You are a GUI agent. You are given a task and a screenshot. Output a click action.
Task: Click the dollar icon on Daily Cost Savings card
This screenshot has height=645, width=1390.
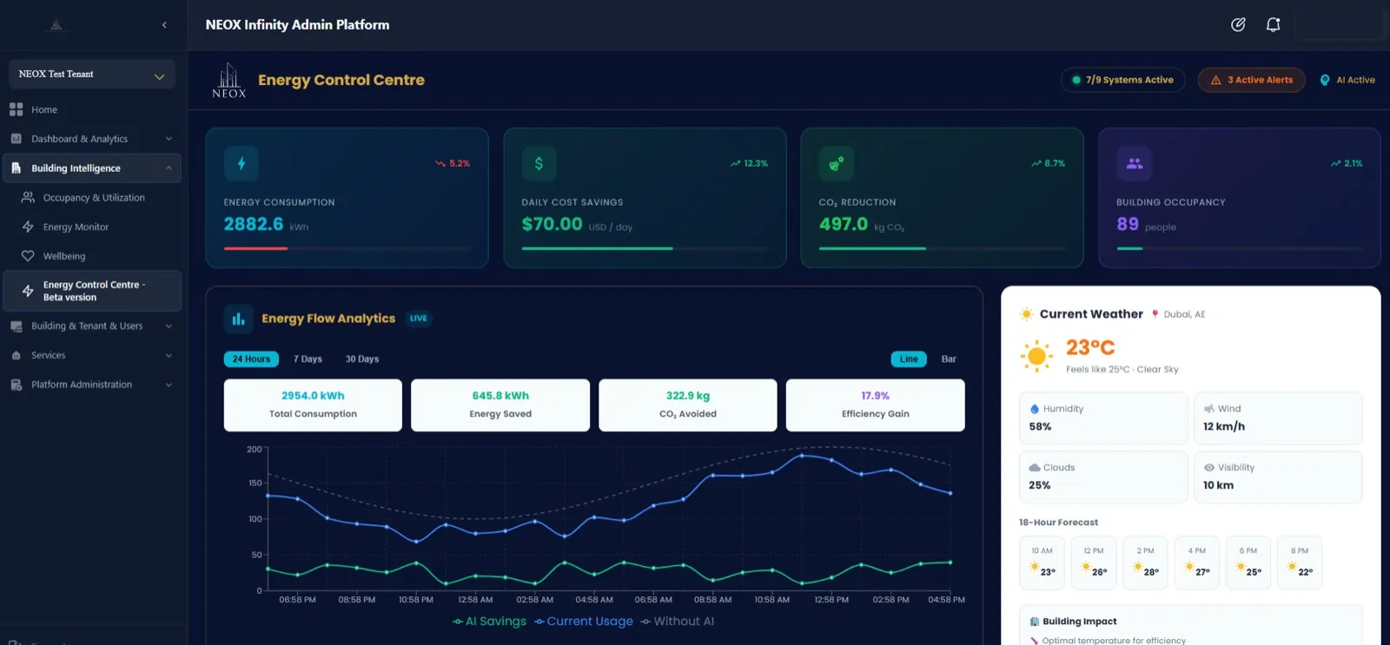tap(539, 163)
